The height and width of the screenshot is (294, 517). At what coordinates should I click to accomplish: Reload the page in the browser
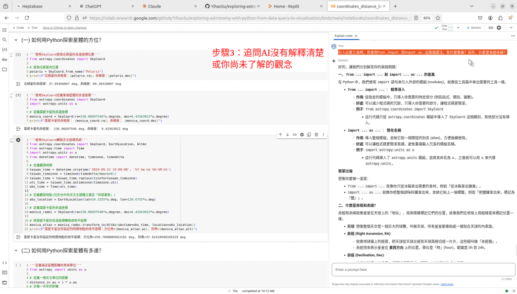tap(27, 18)
